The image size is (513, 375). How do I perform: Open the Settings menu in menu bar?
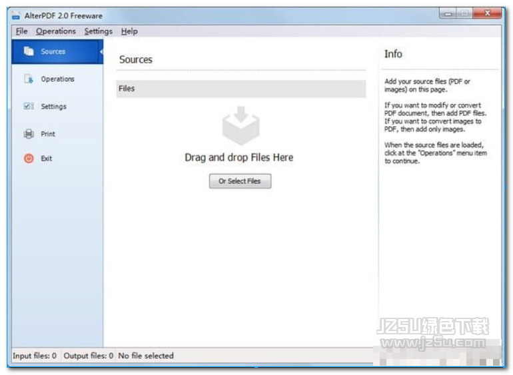(x=99, y=31)
